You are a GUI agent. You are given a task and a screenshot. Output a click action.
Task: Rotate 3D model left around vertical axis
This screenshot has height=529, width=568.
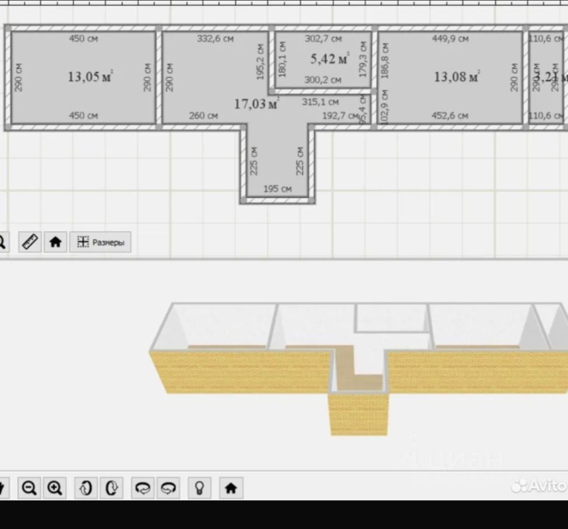point(86,487)
